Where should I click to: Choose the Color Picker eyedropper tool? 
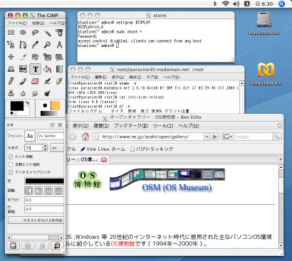(x=35, y=45)
